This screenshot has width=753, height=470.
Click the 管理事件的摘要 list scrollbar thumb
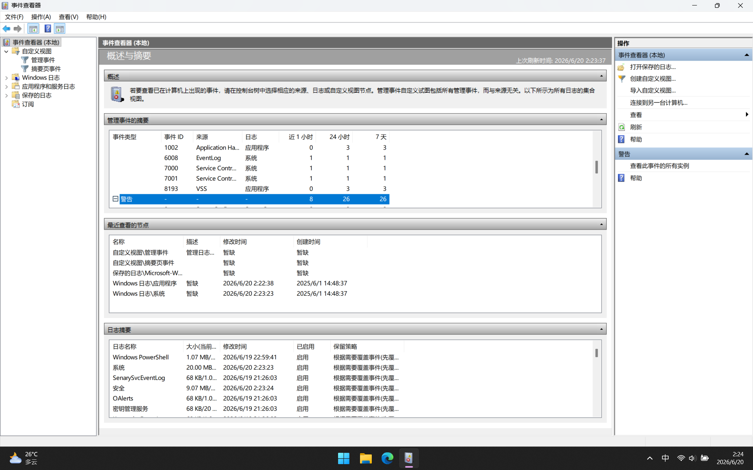click(x=597, y=167)
